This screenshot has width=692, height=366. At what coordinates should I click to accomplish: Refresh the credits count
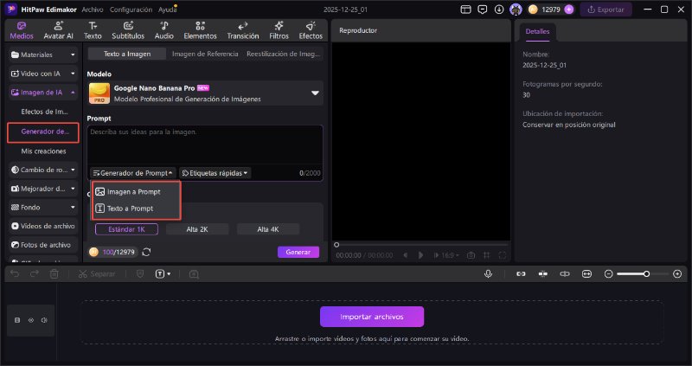coord(146,252)
